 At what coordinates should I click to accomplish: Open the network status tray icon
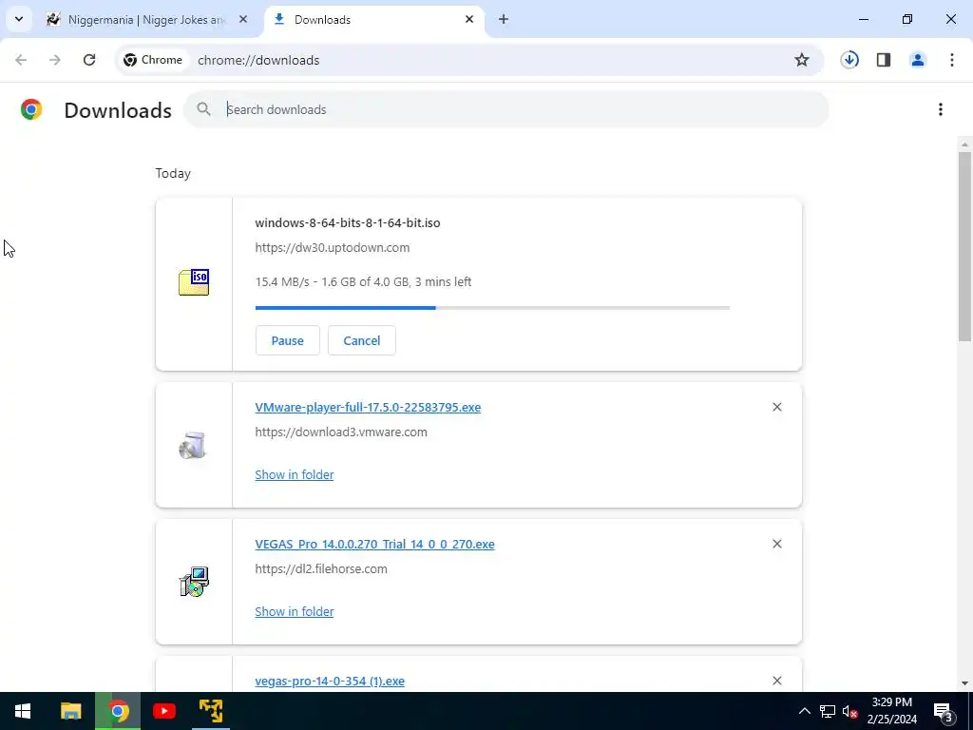pyautogui.click(x=828, y=711)
